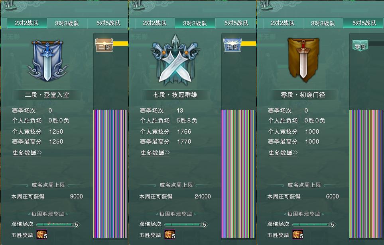Open 3对3战队 tab in the left panel
This screenshot has height=245, width=384.
point(67,23)
